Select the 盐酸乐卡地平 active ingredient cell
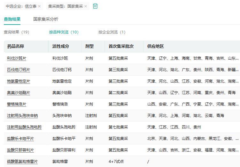This screenshot has width=240, height=167. coord(64,138)
